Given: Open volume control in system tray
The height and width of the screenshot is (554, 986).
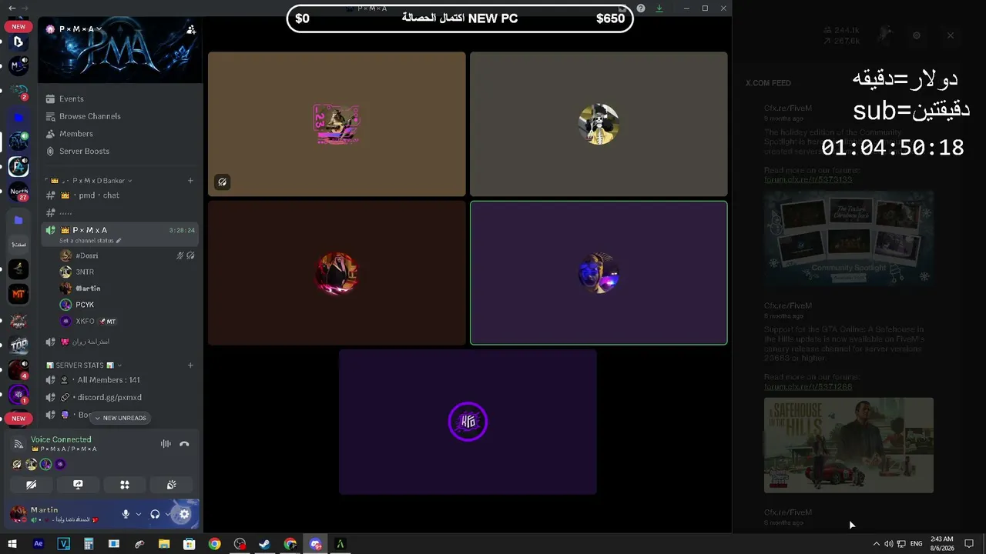Looking at the screenshot, I should tap(888, 544).
